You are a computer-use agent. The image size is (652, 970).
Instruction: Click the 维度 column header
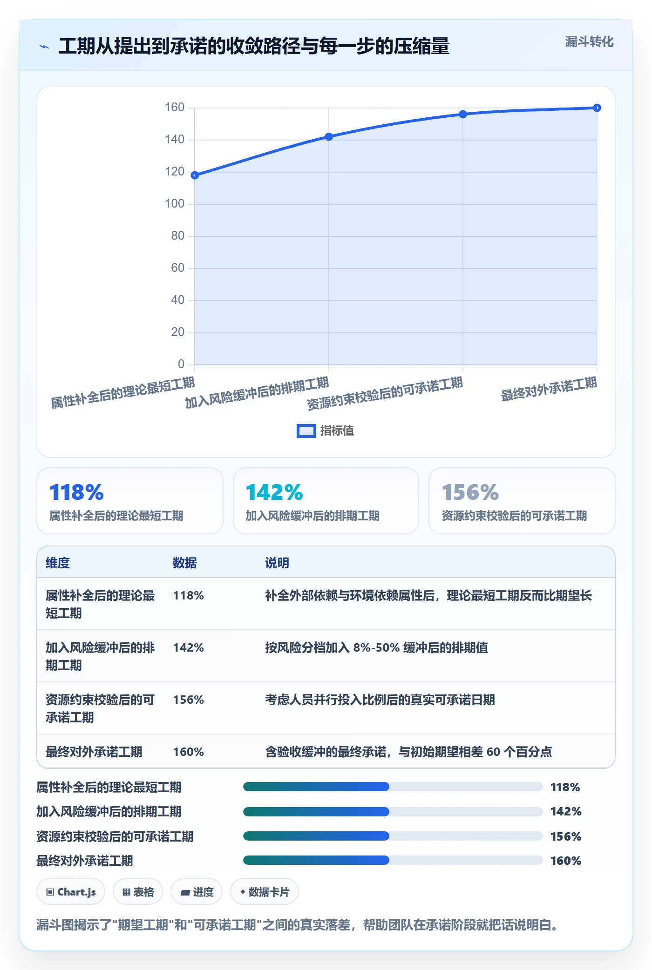(58, 563)
